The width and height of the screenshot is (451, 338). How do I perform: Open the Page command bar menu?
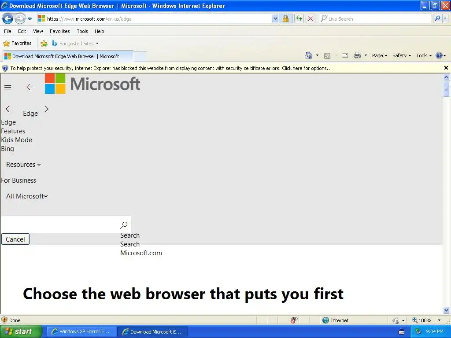click(x=379, y=55)
